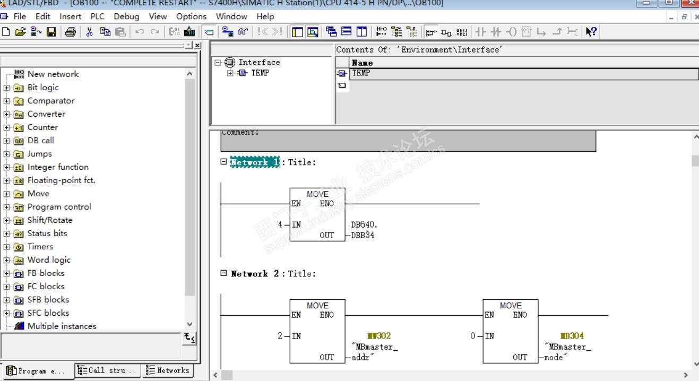
Task: Open the File menu
Action: [x=20, y=16]
